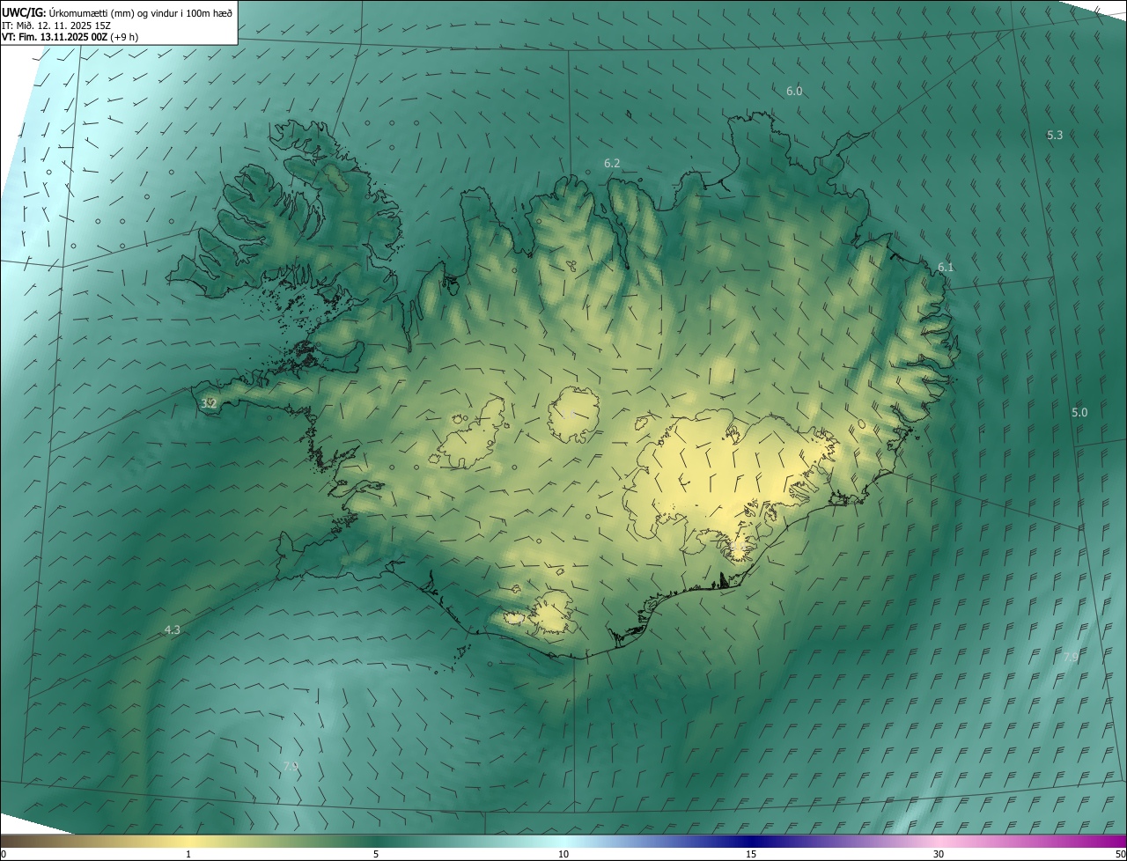Click the valid time "VT: Fim. 13.11.2025 00Z (+9 h)"

tap(70, 37)
